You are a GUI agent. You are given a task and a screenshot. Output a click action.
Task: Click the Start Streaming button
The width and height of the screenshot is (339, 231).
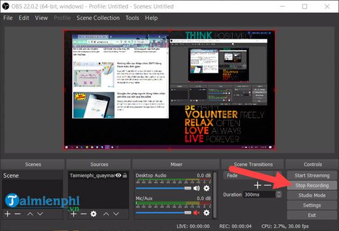tap(312, 176)
